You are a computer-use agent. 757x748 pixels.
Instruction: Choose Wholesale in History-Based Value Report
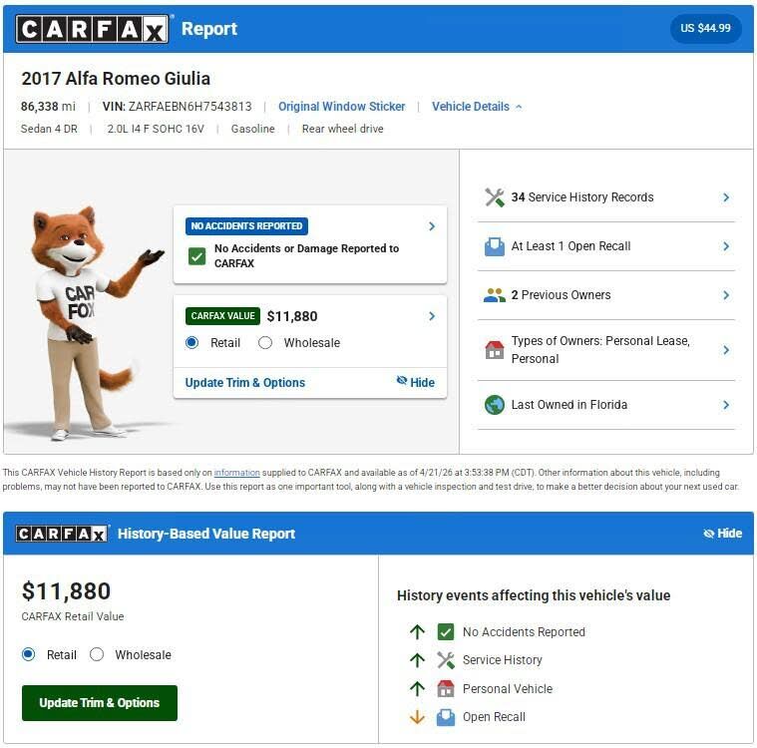pyautogui.click(x=97, y=655)
